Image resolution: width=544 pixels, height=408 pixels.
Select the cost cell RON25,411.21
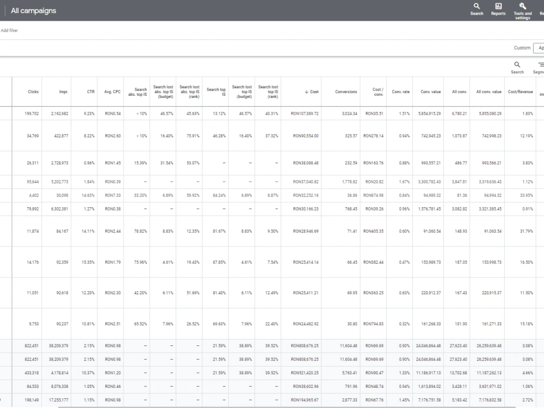(x=305, y=293)
